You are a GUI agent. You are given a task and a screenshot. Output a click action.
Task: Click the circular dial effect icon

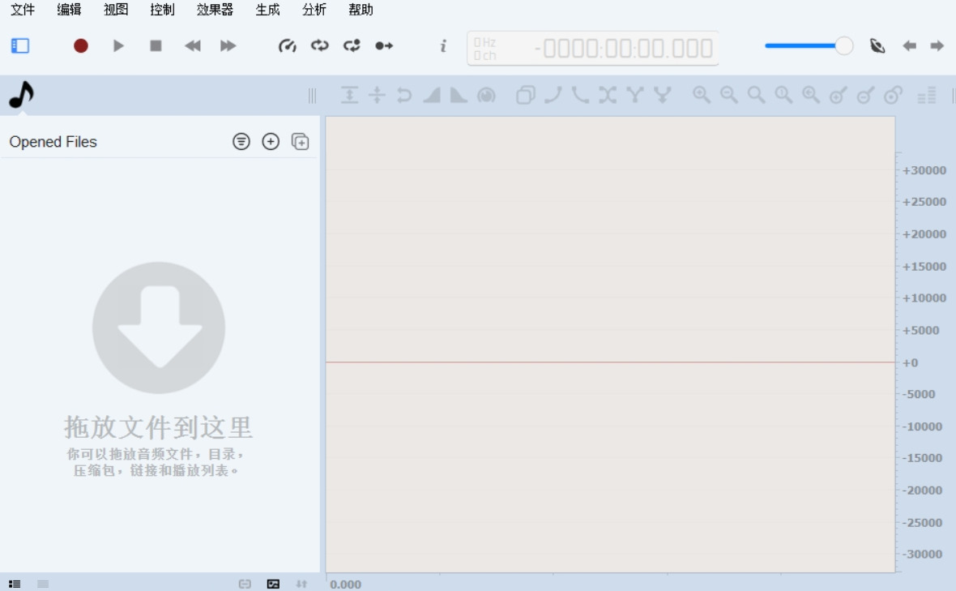[486, 95]
